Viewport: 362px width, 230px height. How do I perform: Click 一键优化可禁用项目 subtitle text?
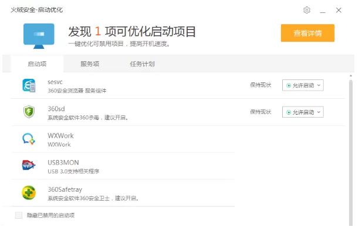119,44
